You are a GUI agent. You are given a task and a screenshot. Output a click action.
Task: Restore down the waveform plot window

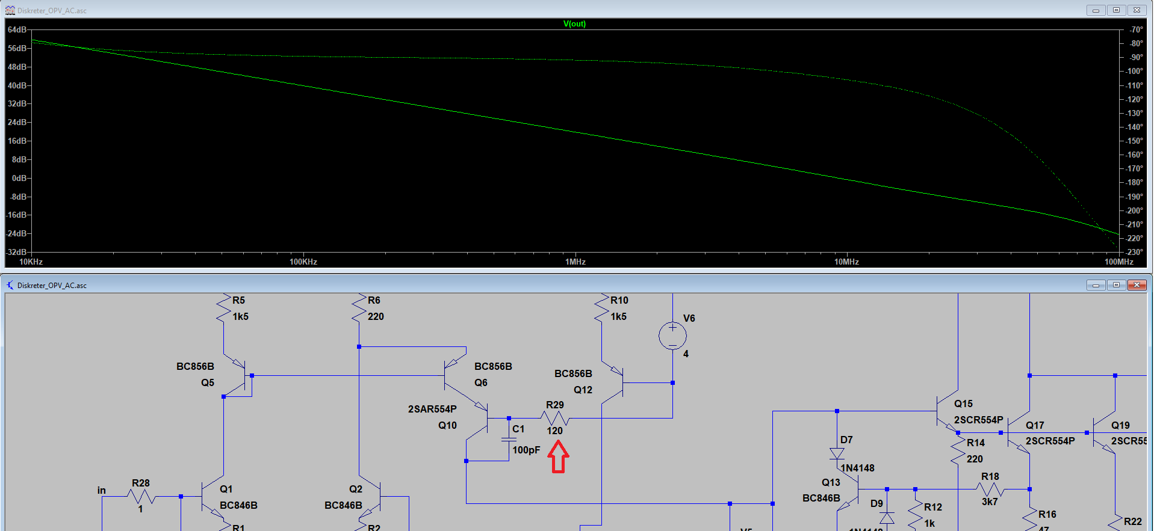click(1116, 10)
